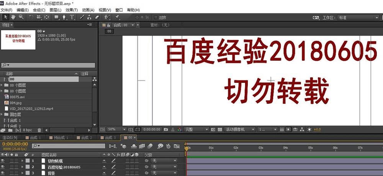Viewport: 383px width, 176px height.
Task: Show channel and color management settings
Action: (180, 129)
